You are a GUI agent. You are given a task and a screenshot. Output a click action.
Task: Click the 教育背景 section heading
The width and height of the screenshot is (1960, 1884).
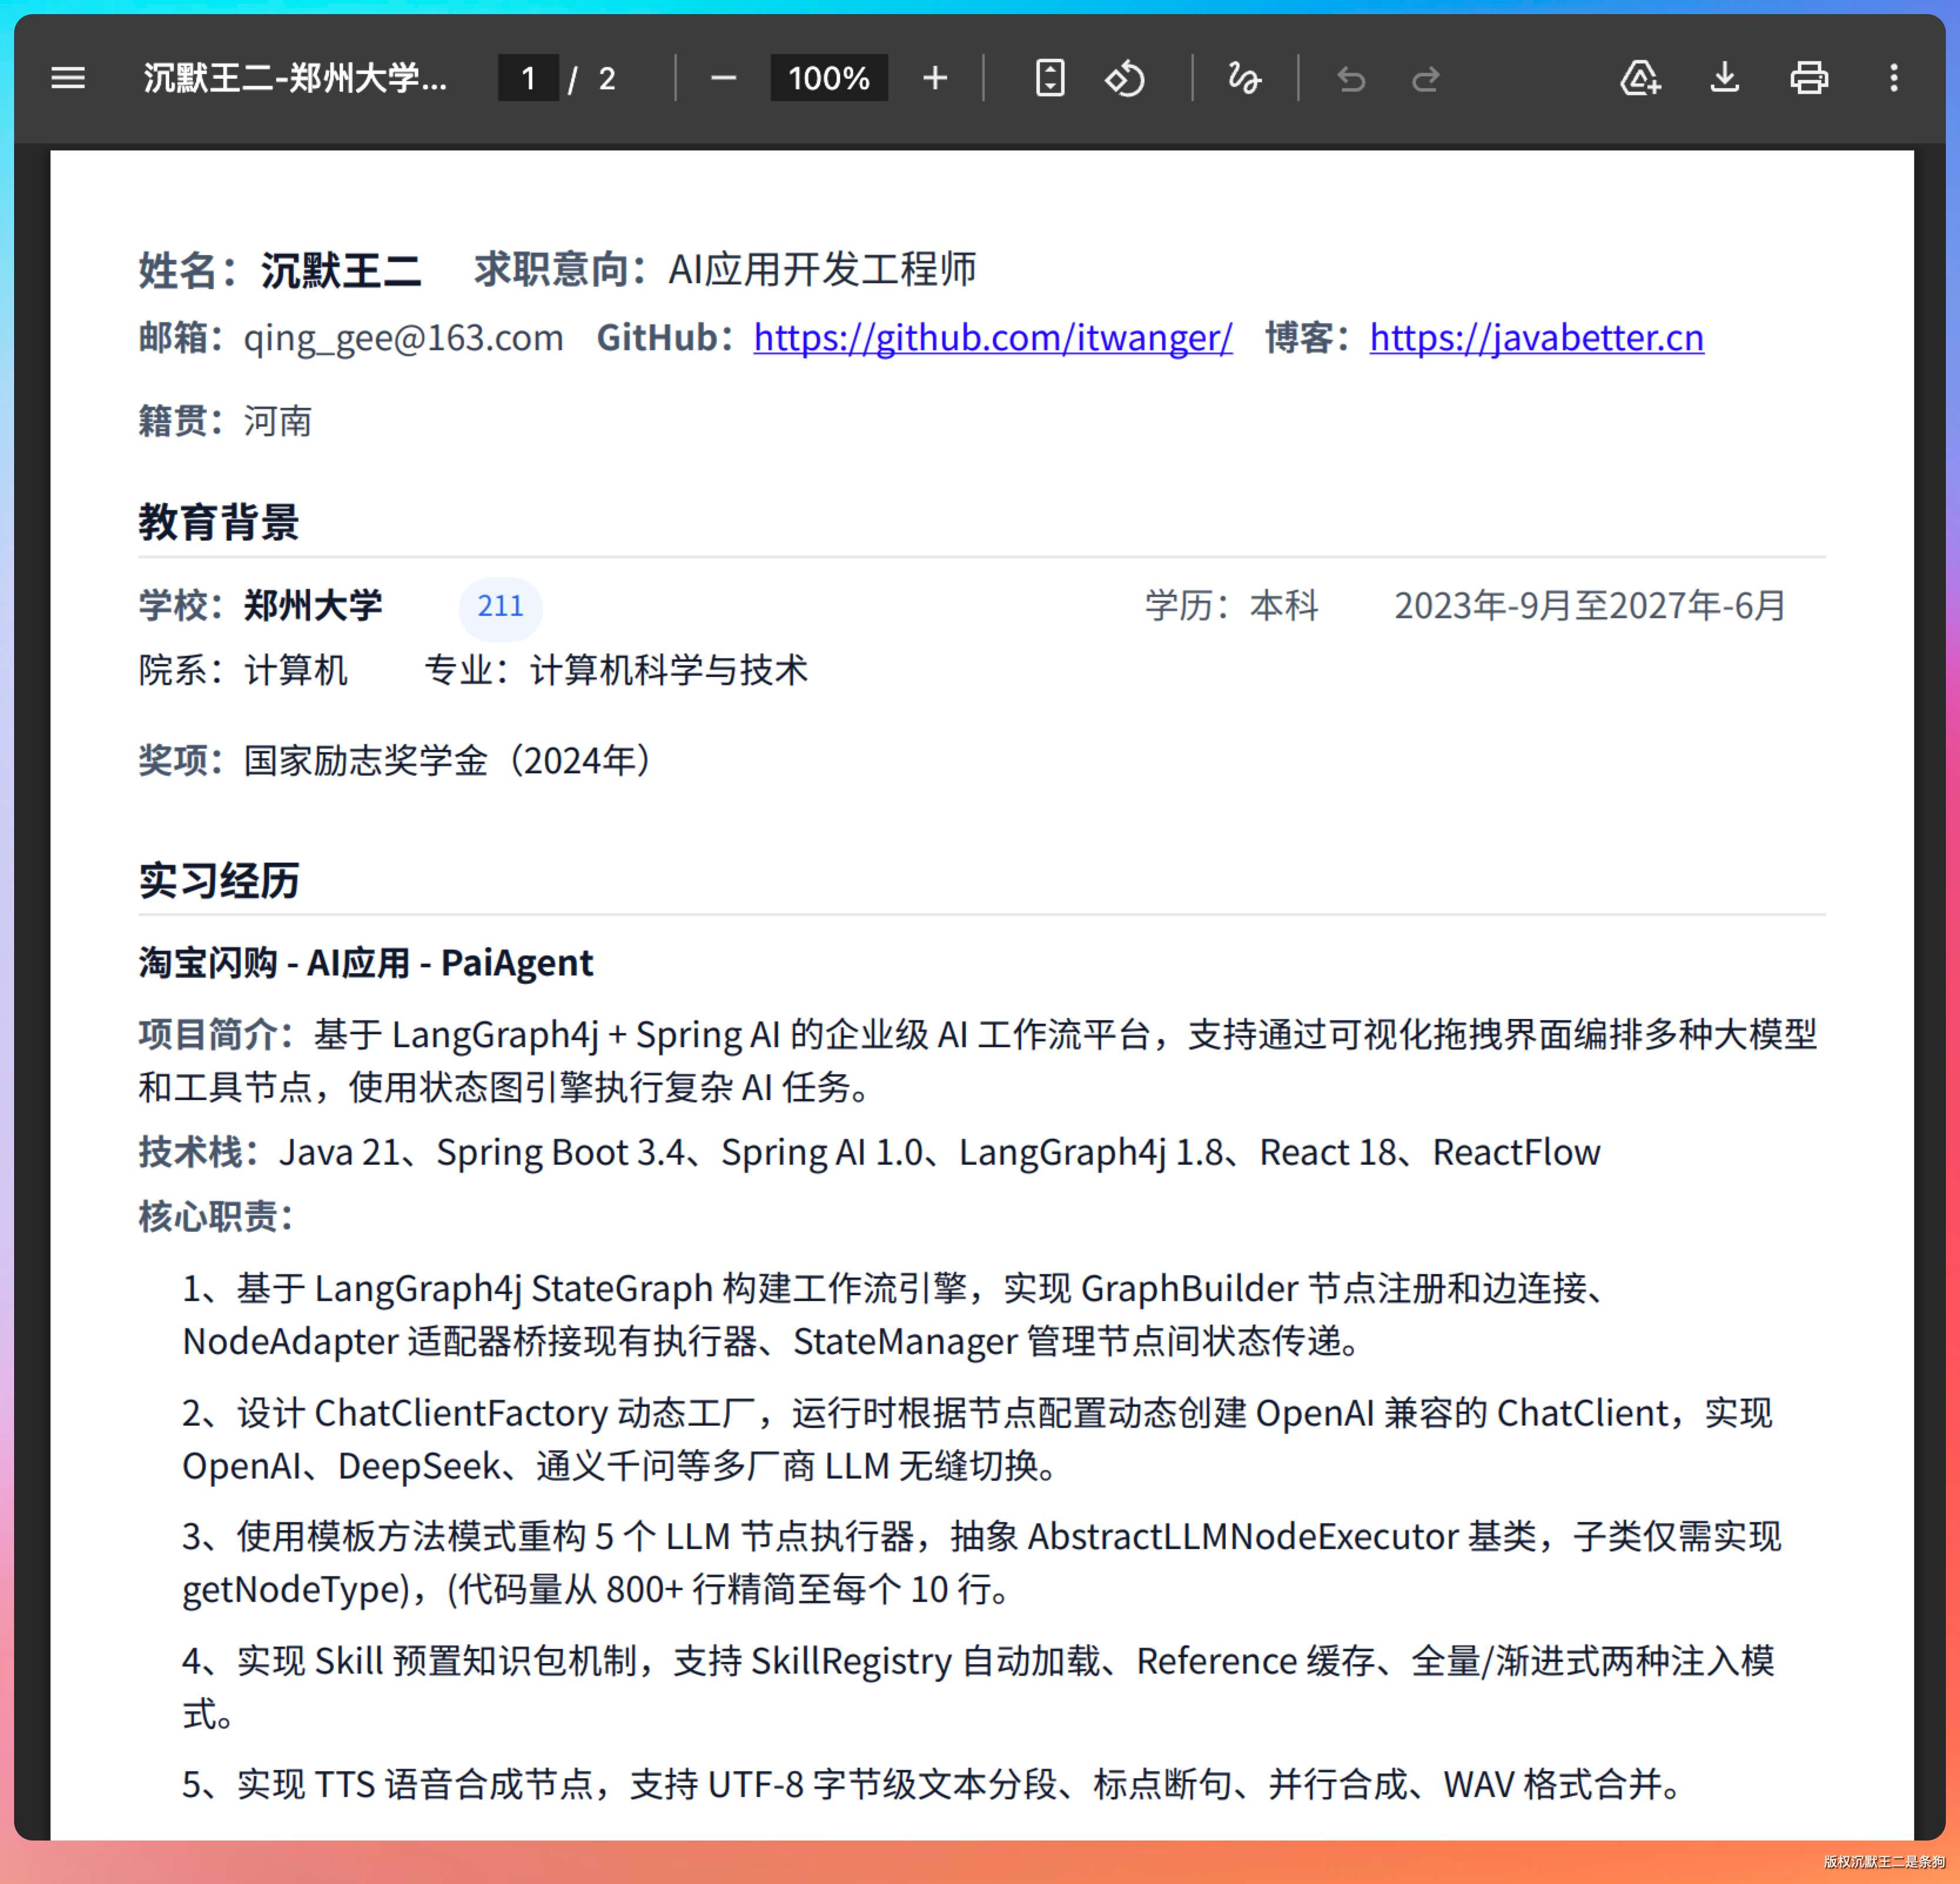pyautogui.click(x=219, y=522)
